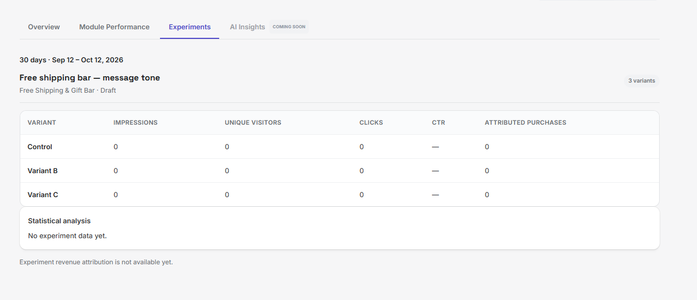Click attributed purchases value in Variant B row

487,171
